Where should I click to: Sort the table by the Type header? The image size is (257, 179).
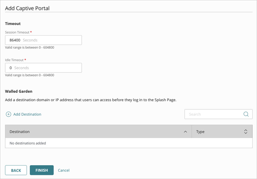200,132
